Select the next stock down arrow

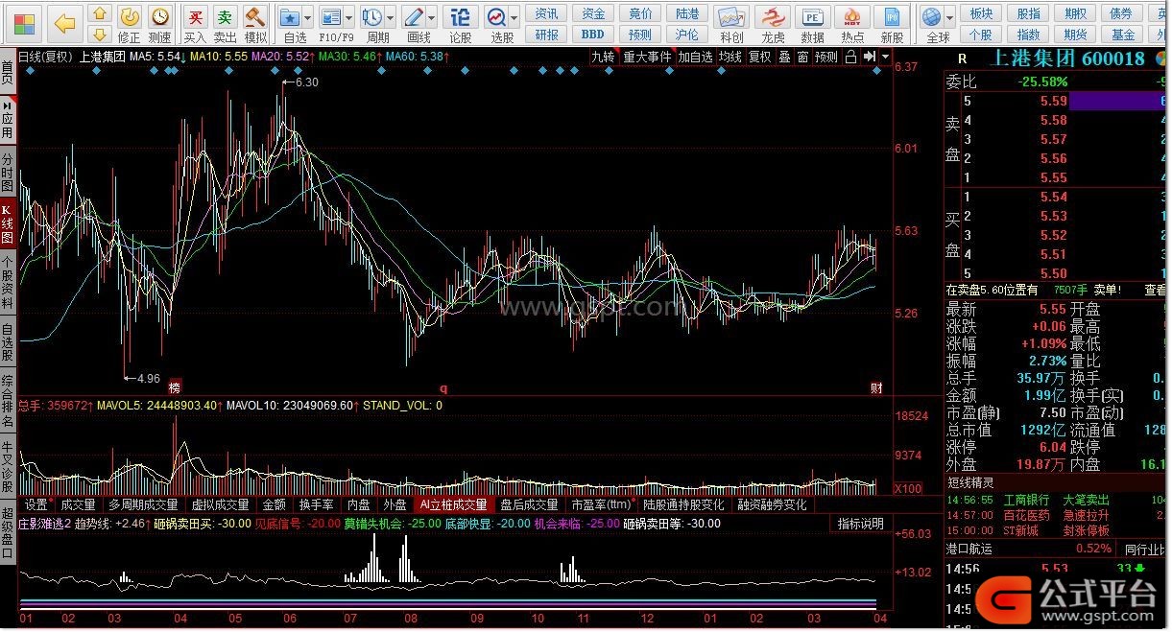(x=99, y=36)
